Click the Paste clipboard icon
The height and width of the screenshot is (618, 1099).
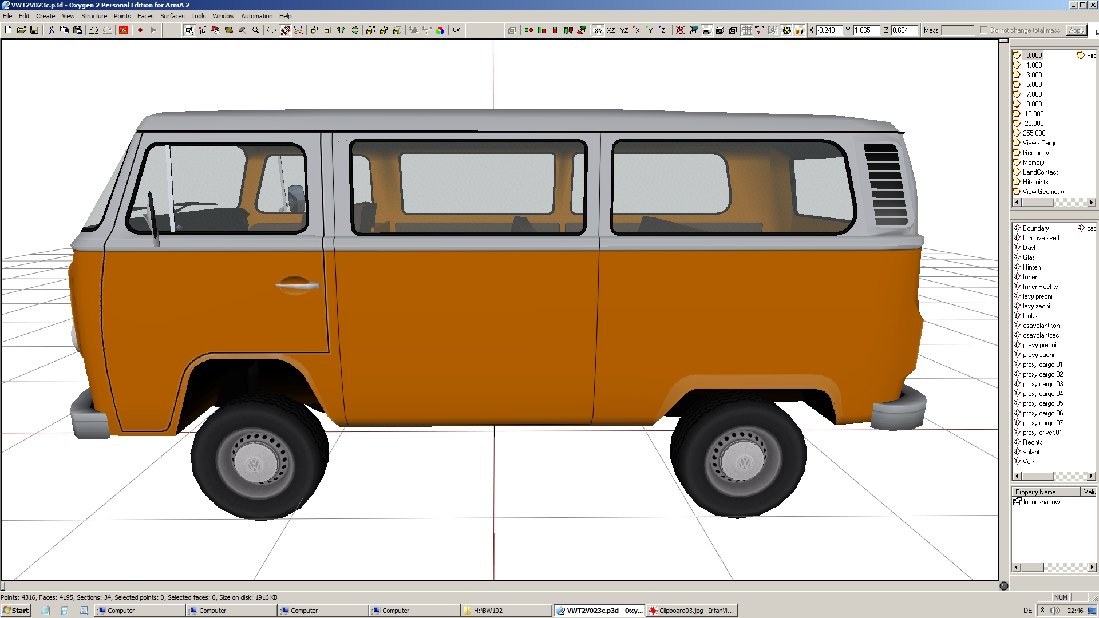pyautogui.click(x=77, y=30)
